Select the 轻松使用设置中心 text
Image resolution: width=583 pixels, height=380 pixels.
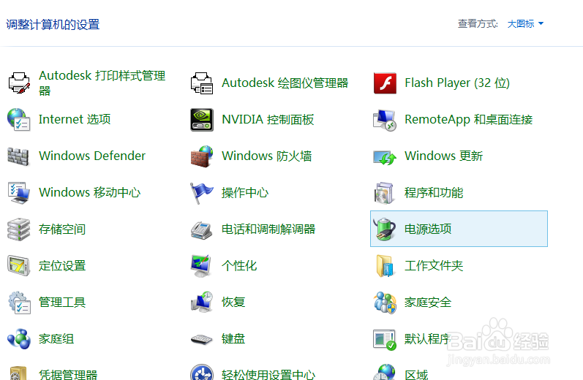(x=268, y=374)
